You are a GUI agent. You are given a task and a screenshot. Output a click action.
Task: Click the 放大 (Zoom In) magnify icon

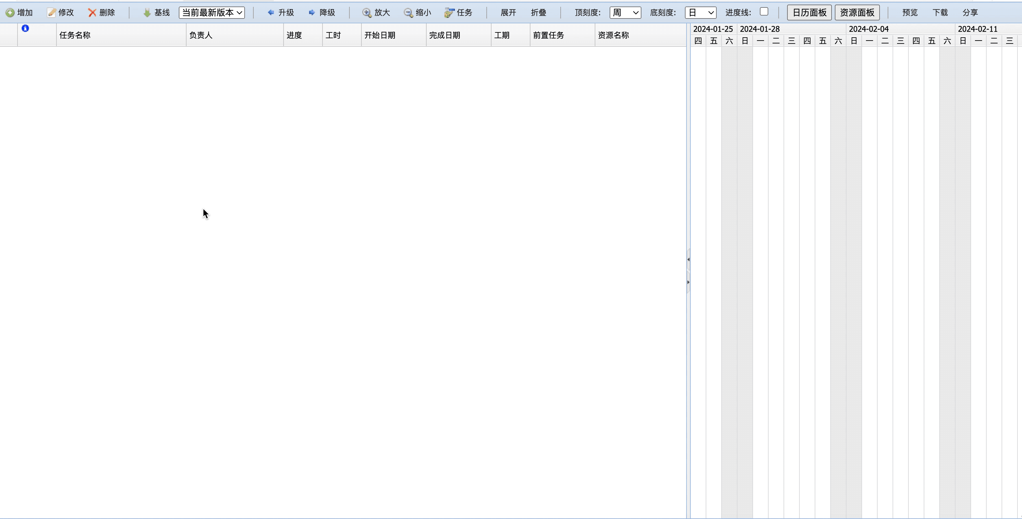pos(367,12)
